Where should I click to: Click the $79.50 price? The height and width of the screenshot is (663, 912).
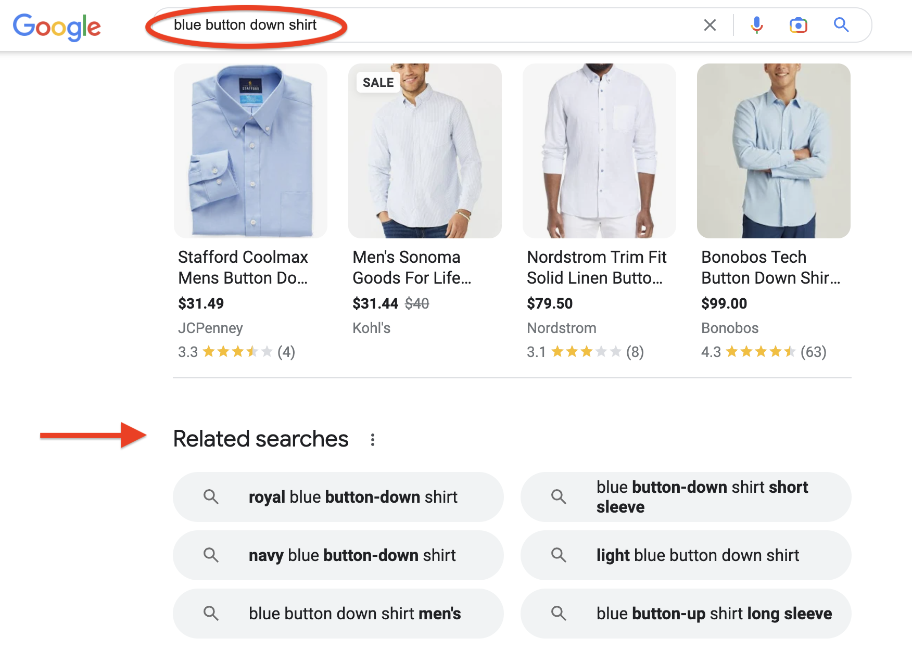pyautogui.click(x=550, y=303)
